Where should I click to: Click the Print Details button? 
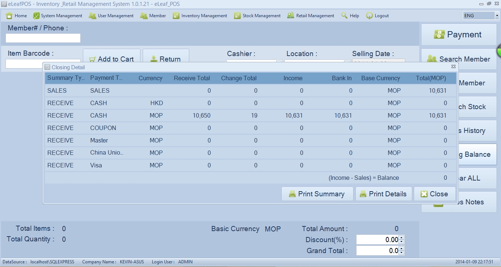(x=384, y=194)
